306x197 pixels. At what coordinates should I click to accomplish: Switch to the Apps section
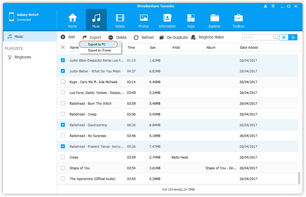point(191,20)
